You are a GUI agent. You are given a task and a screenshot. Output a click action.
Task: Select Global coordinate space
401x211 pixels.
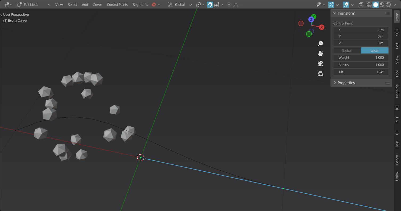click(347, 50)
